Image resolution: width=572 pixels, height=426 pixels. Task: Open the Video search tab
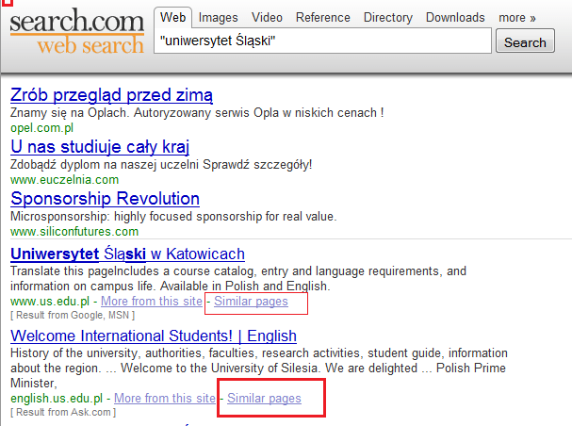click(267, 18)
